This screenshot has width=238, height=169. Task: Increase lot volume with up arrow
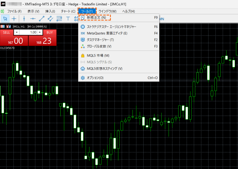point(40,32)
